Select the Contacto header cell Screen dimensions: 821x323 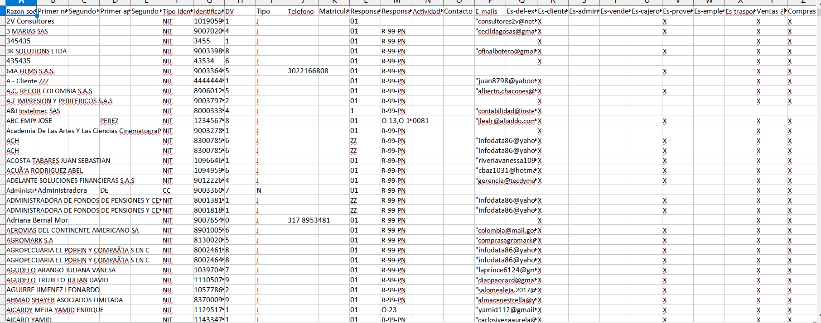coord(459,11)
